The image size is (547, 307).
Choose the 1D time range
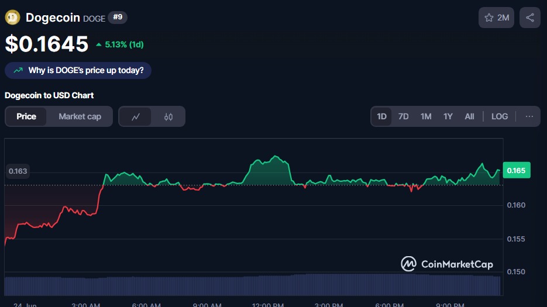pyautogui.click(x=381, y=116)
